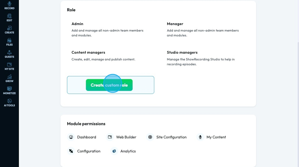Open AI Tools sidebar icon
The image size is (299, 167).
tap(9, 101)
